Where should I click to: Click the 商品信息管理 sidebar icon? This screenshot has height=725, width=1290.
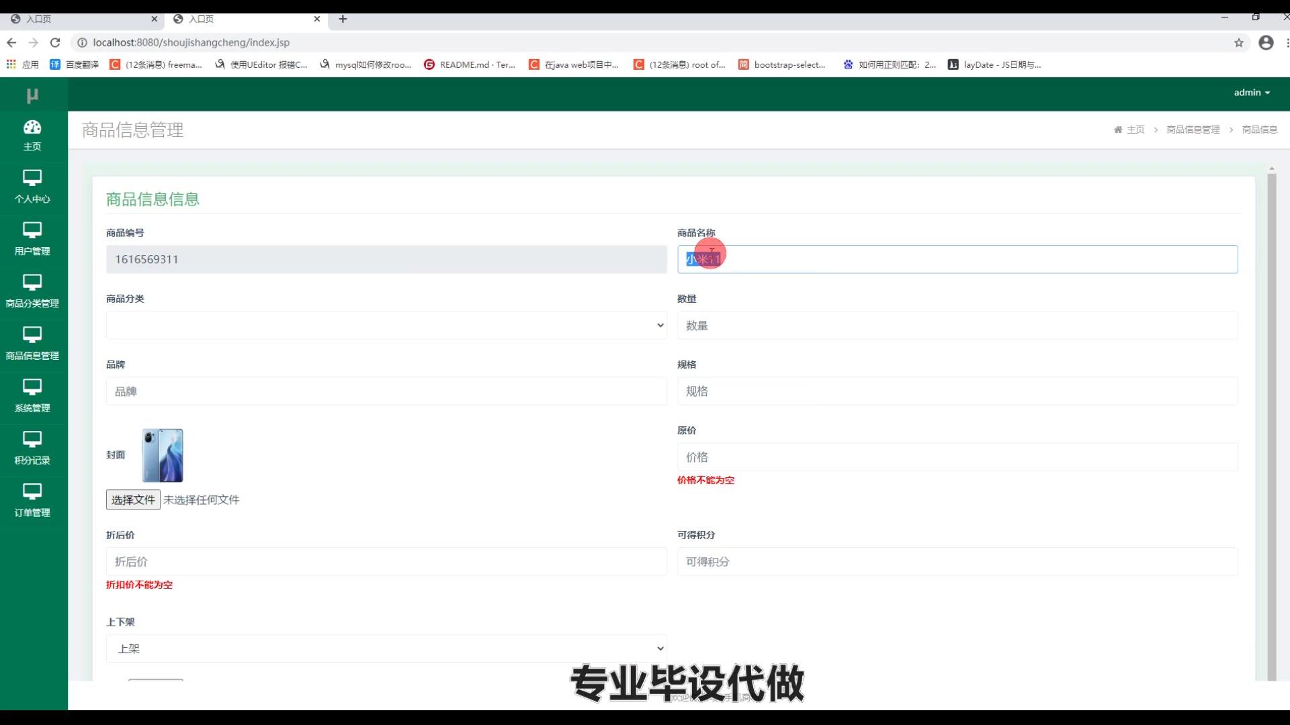tap(32, 344)
